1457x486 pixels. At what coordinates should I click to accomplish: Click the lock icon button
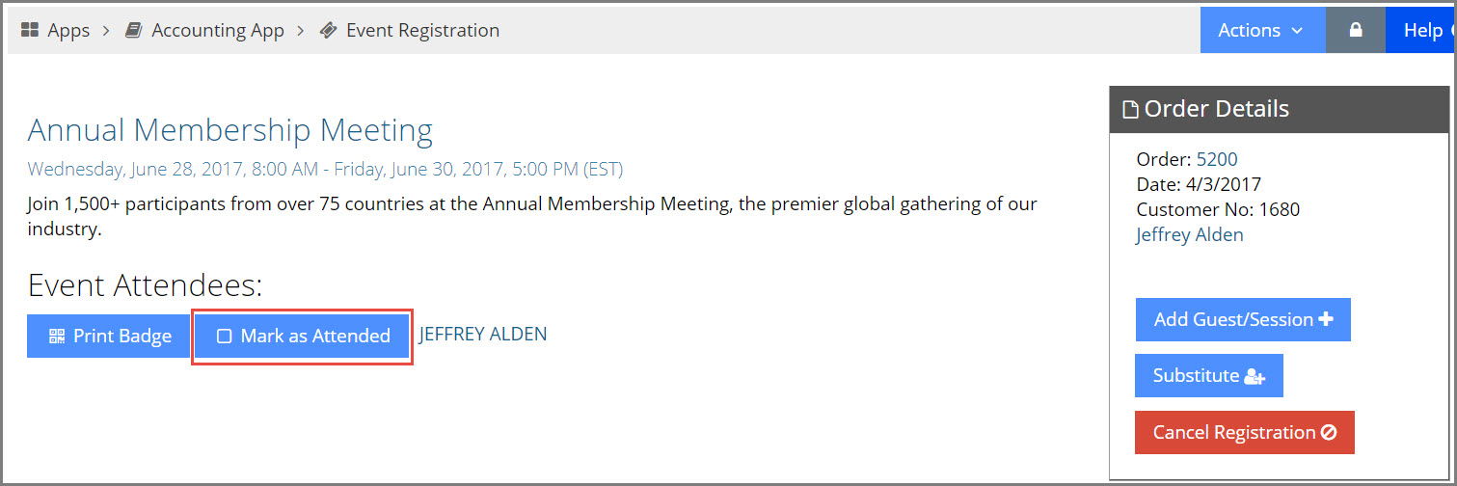point(1356,31)
